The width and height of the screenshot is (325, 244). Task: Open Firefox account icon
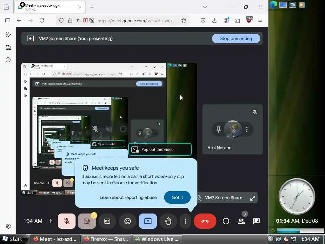click(226, 20)
